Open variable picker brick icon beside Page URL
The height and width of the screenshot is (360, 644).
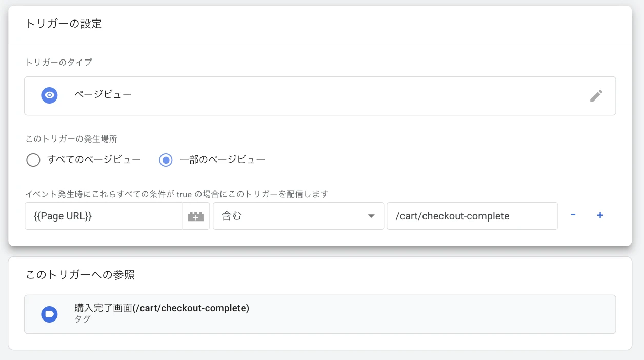(195, 216)
